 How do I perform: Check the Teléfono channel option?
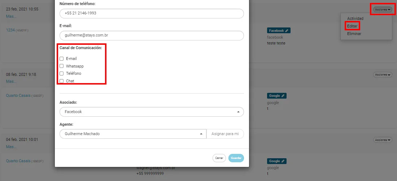[61, 73]
